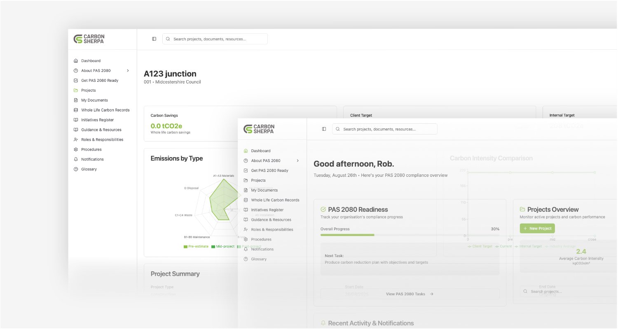Click Roles & Responsibilities user icon, back window
The height and width of the screenshot is (329, 618).
(76, 140)
